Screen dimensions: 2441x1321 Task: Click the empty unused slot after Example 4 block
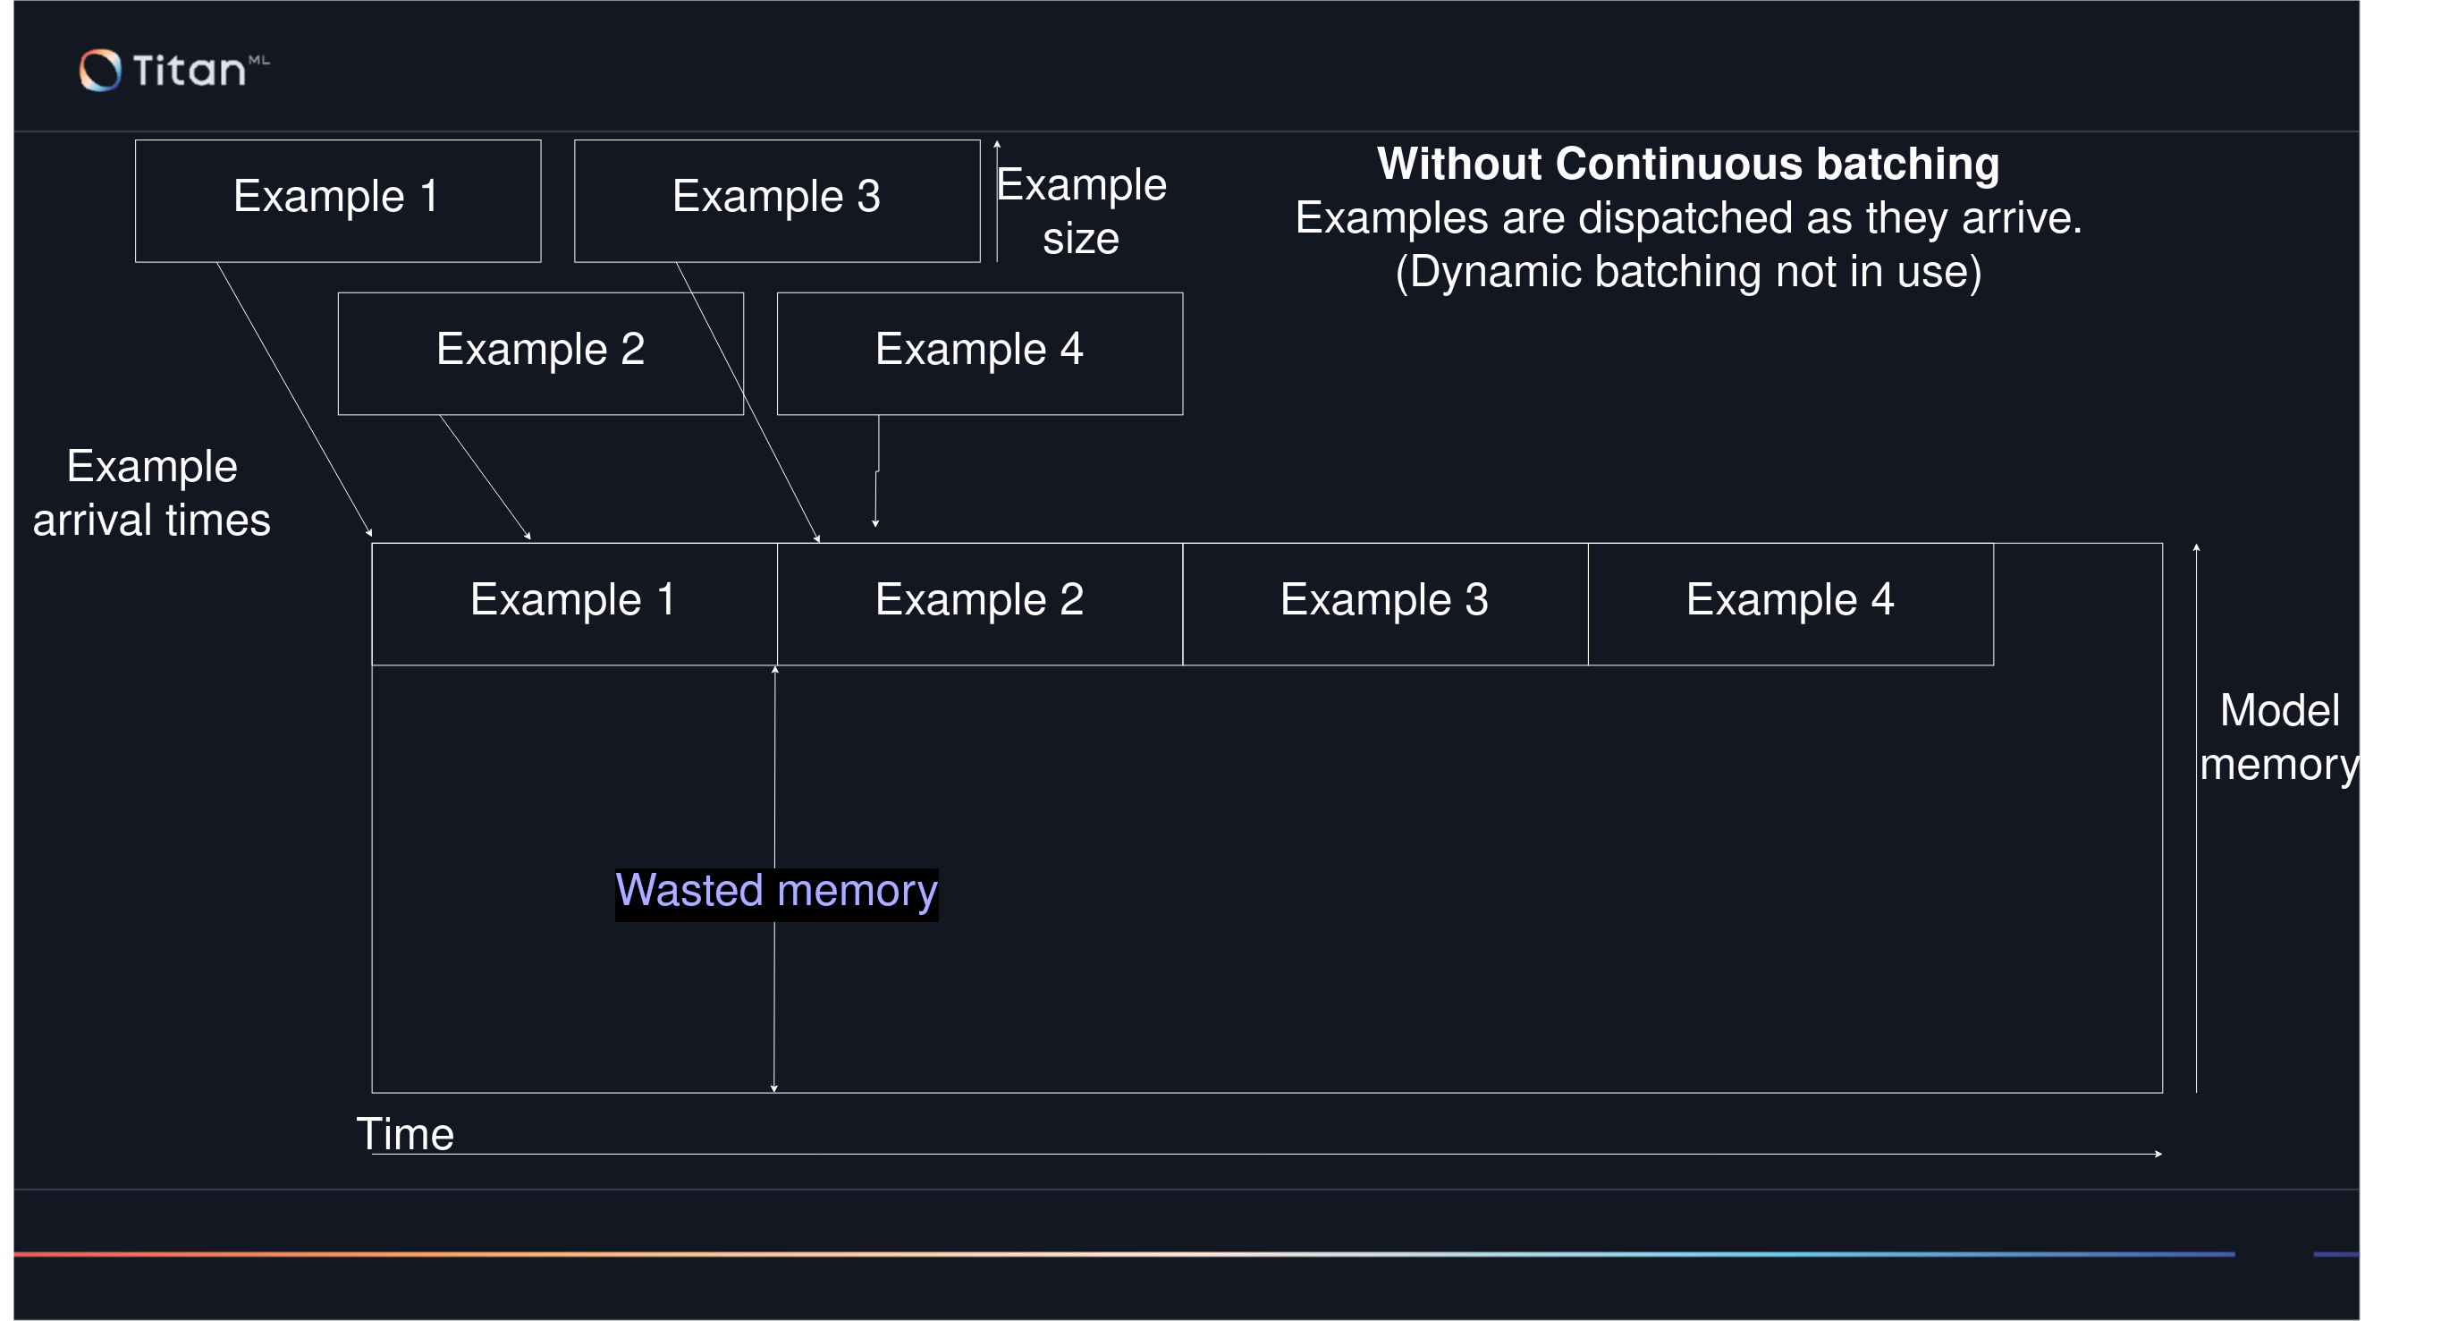[2077, 603]
